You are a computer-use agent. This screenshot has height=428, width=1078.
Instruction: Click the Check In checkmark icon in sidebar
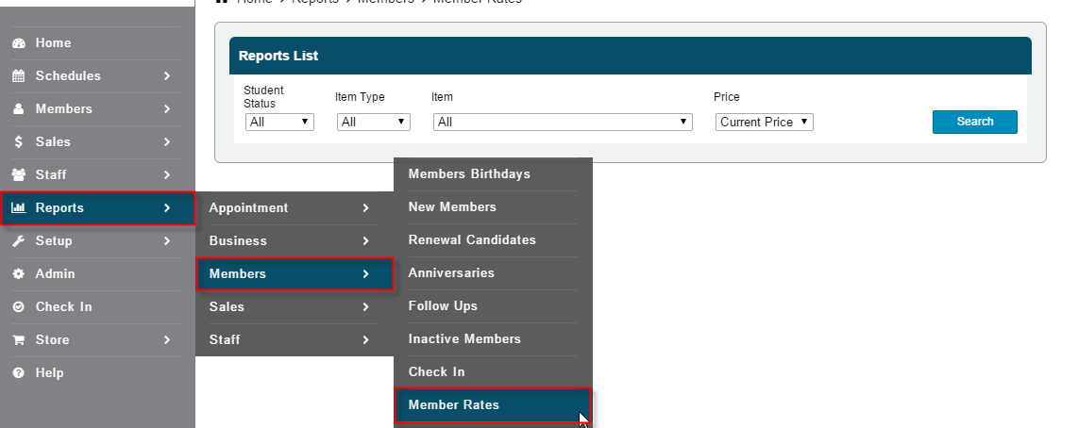pos(18,307)
